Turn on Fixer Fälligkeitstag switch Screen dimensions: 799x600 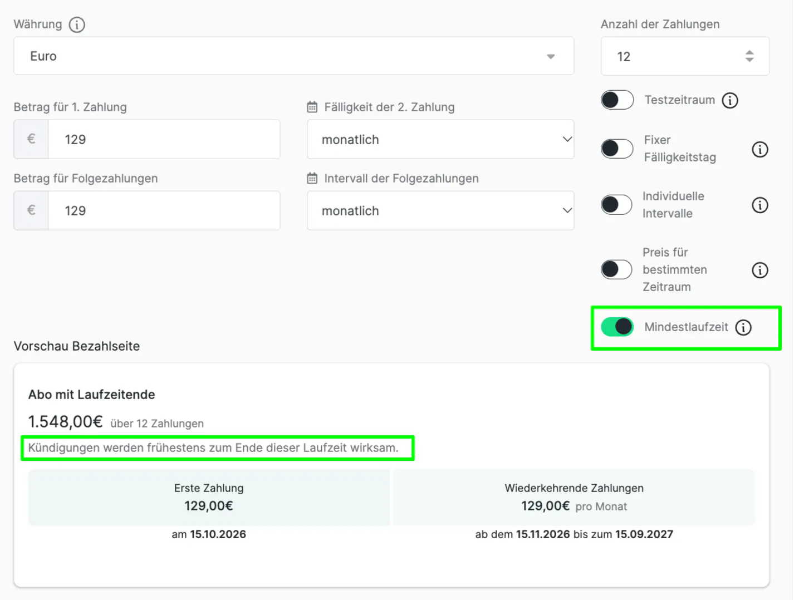617,149
